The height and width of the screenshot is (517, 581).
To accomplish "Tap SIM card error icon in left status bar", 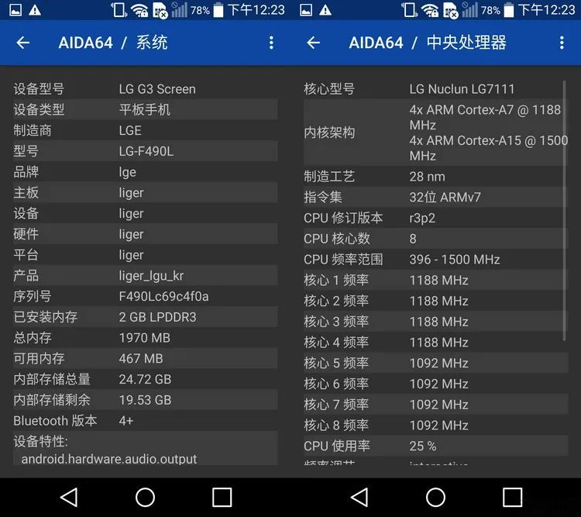I will pyautogui.click(x=160, y=11).
